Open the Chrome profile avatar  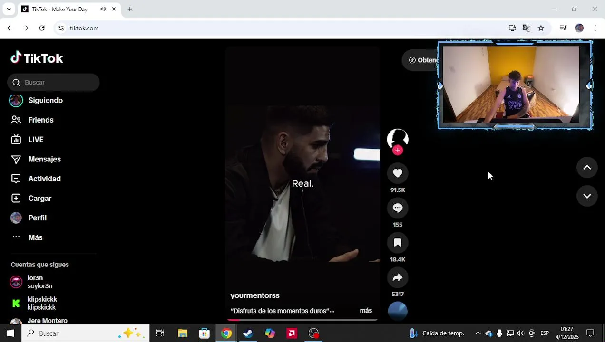pos(579,28)
